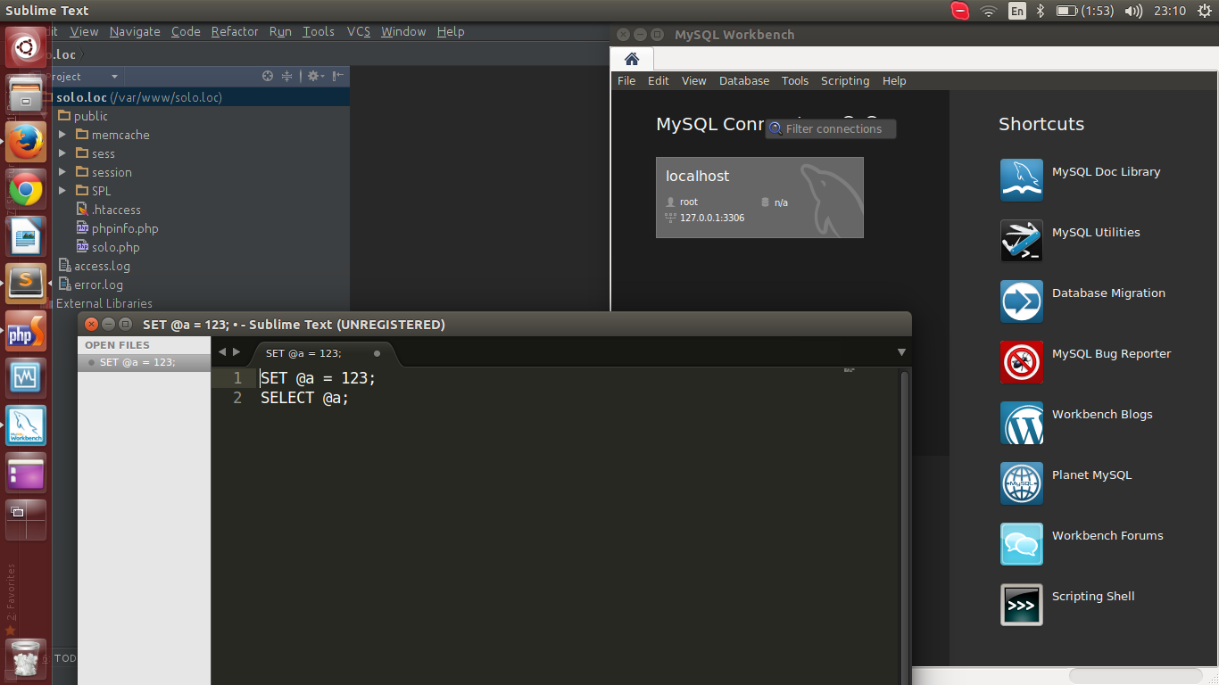Open Database Migration arrow icon

pyautogui.click(x=1022, y=301)
